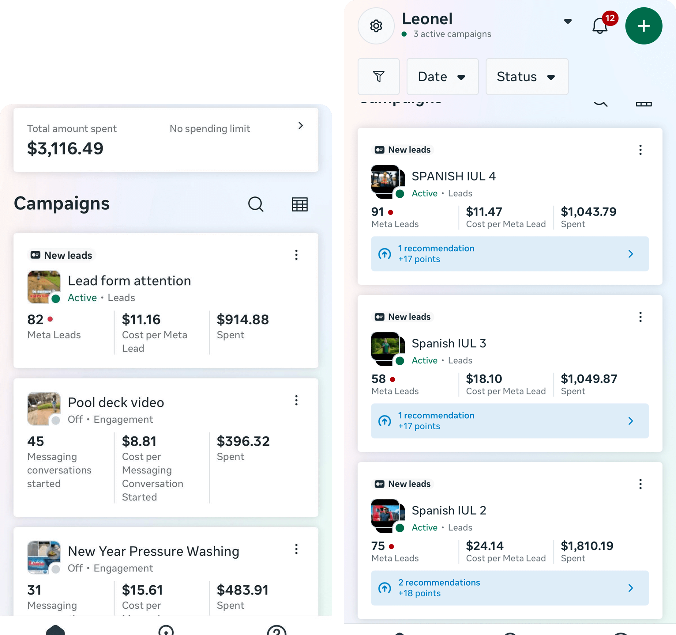Tap the green plus create button
Screen dimensions: 676x635
(x=643, y=26)
